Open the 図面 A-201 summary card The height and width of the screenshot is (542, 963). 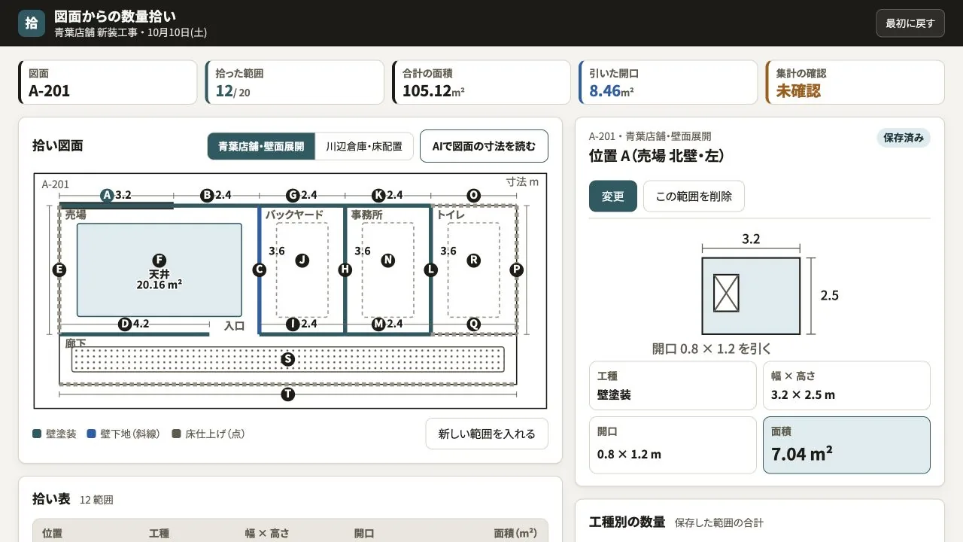pos(108,83)
